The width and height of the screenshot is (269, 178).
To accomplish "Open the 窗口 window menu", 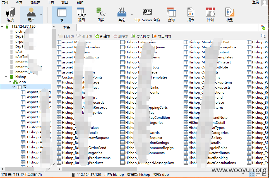I will tap(64, 3).
